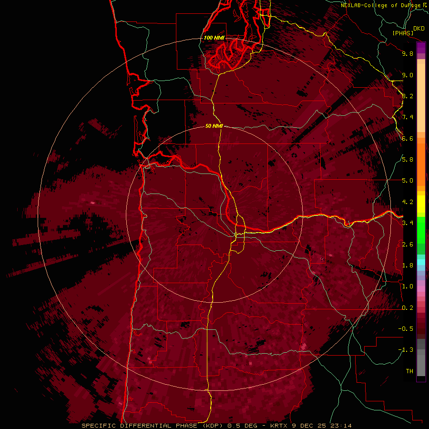Click the 23:14 timestamp in caption
The height and width of the screenshot is (429, 429).
point(341,426)
